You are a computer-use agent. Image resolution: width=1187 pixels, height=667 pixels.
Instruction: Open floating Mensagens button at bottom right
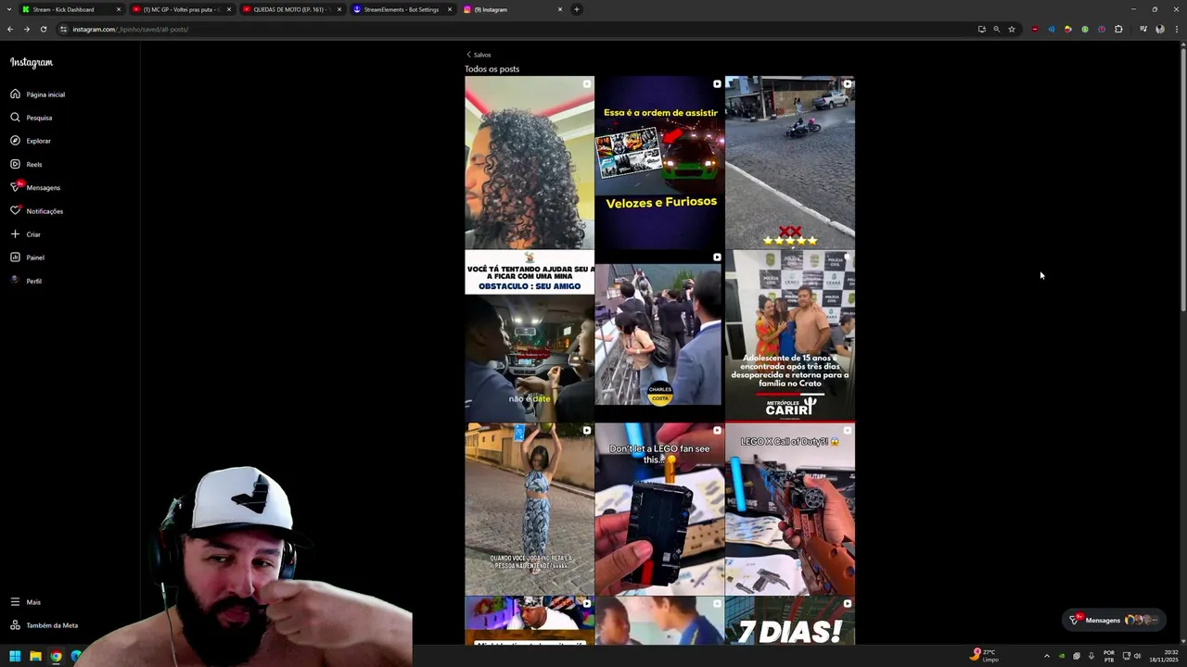coord(1113,620)
